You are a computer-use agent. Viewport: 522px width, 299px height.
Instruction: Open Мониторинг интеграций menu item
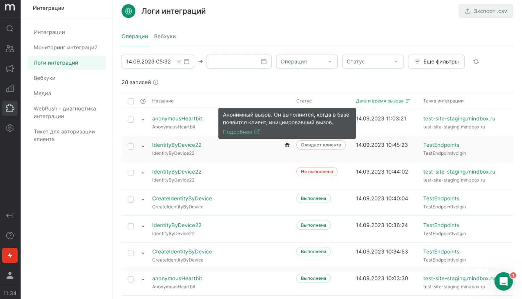pos(66,48)
